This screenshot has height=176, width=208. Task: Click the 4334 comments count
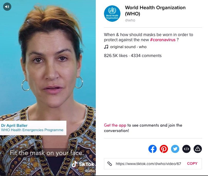coord(146,56)
